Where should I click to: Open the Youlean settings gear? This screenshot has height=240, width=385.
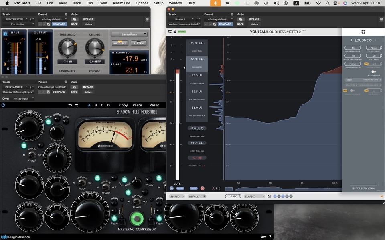coord(363,32)
